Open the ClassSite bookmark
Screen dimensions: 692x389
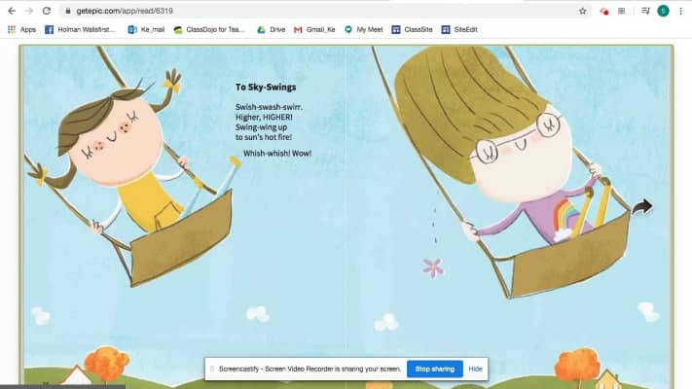(x=413, y=30)
